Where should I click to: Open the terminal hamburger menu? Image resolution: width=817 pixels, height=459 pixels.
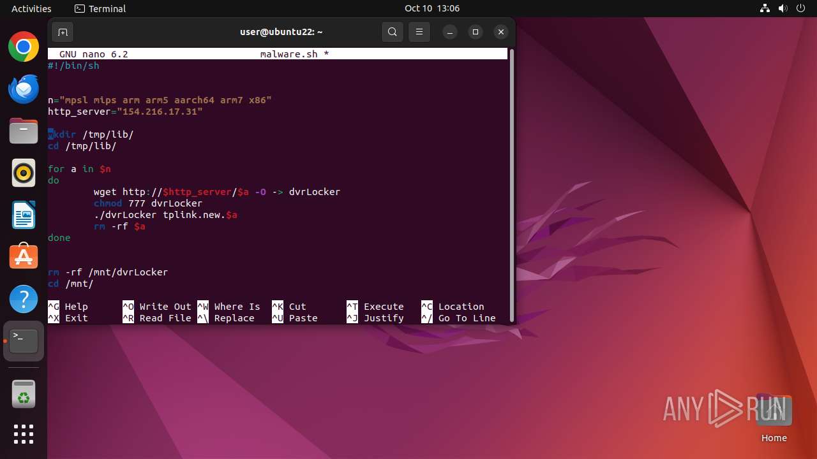(419, 32)
